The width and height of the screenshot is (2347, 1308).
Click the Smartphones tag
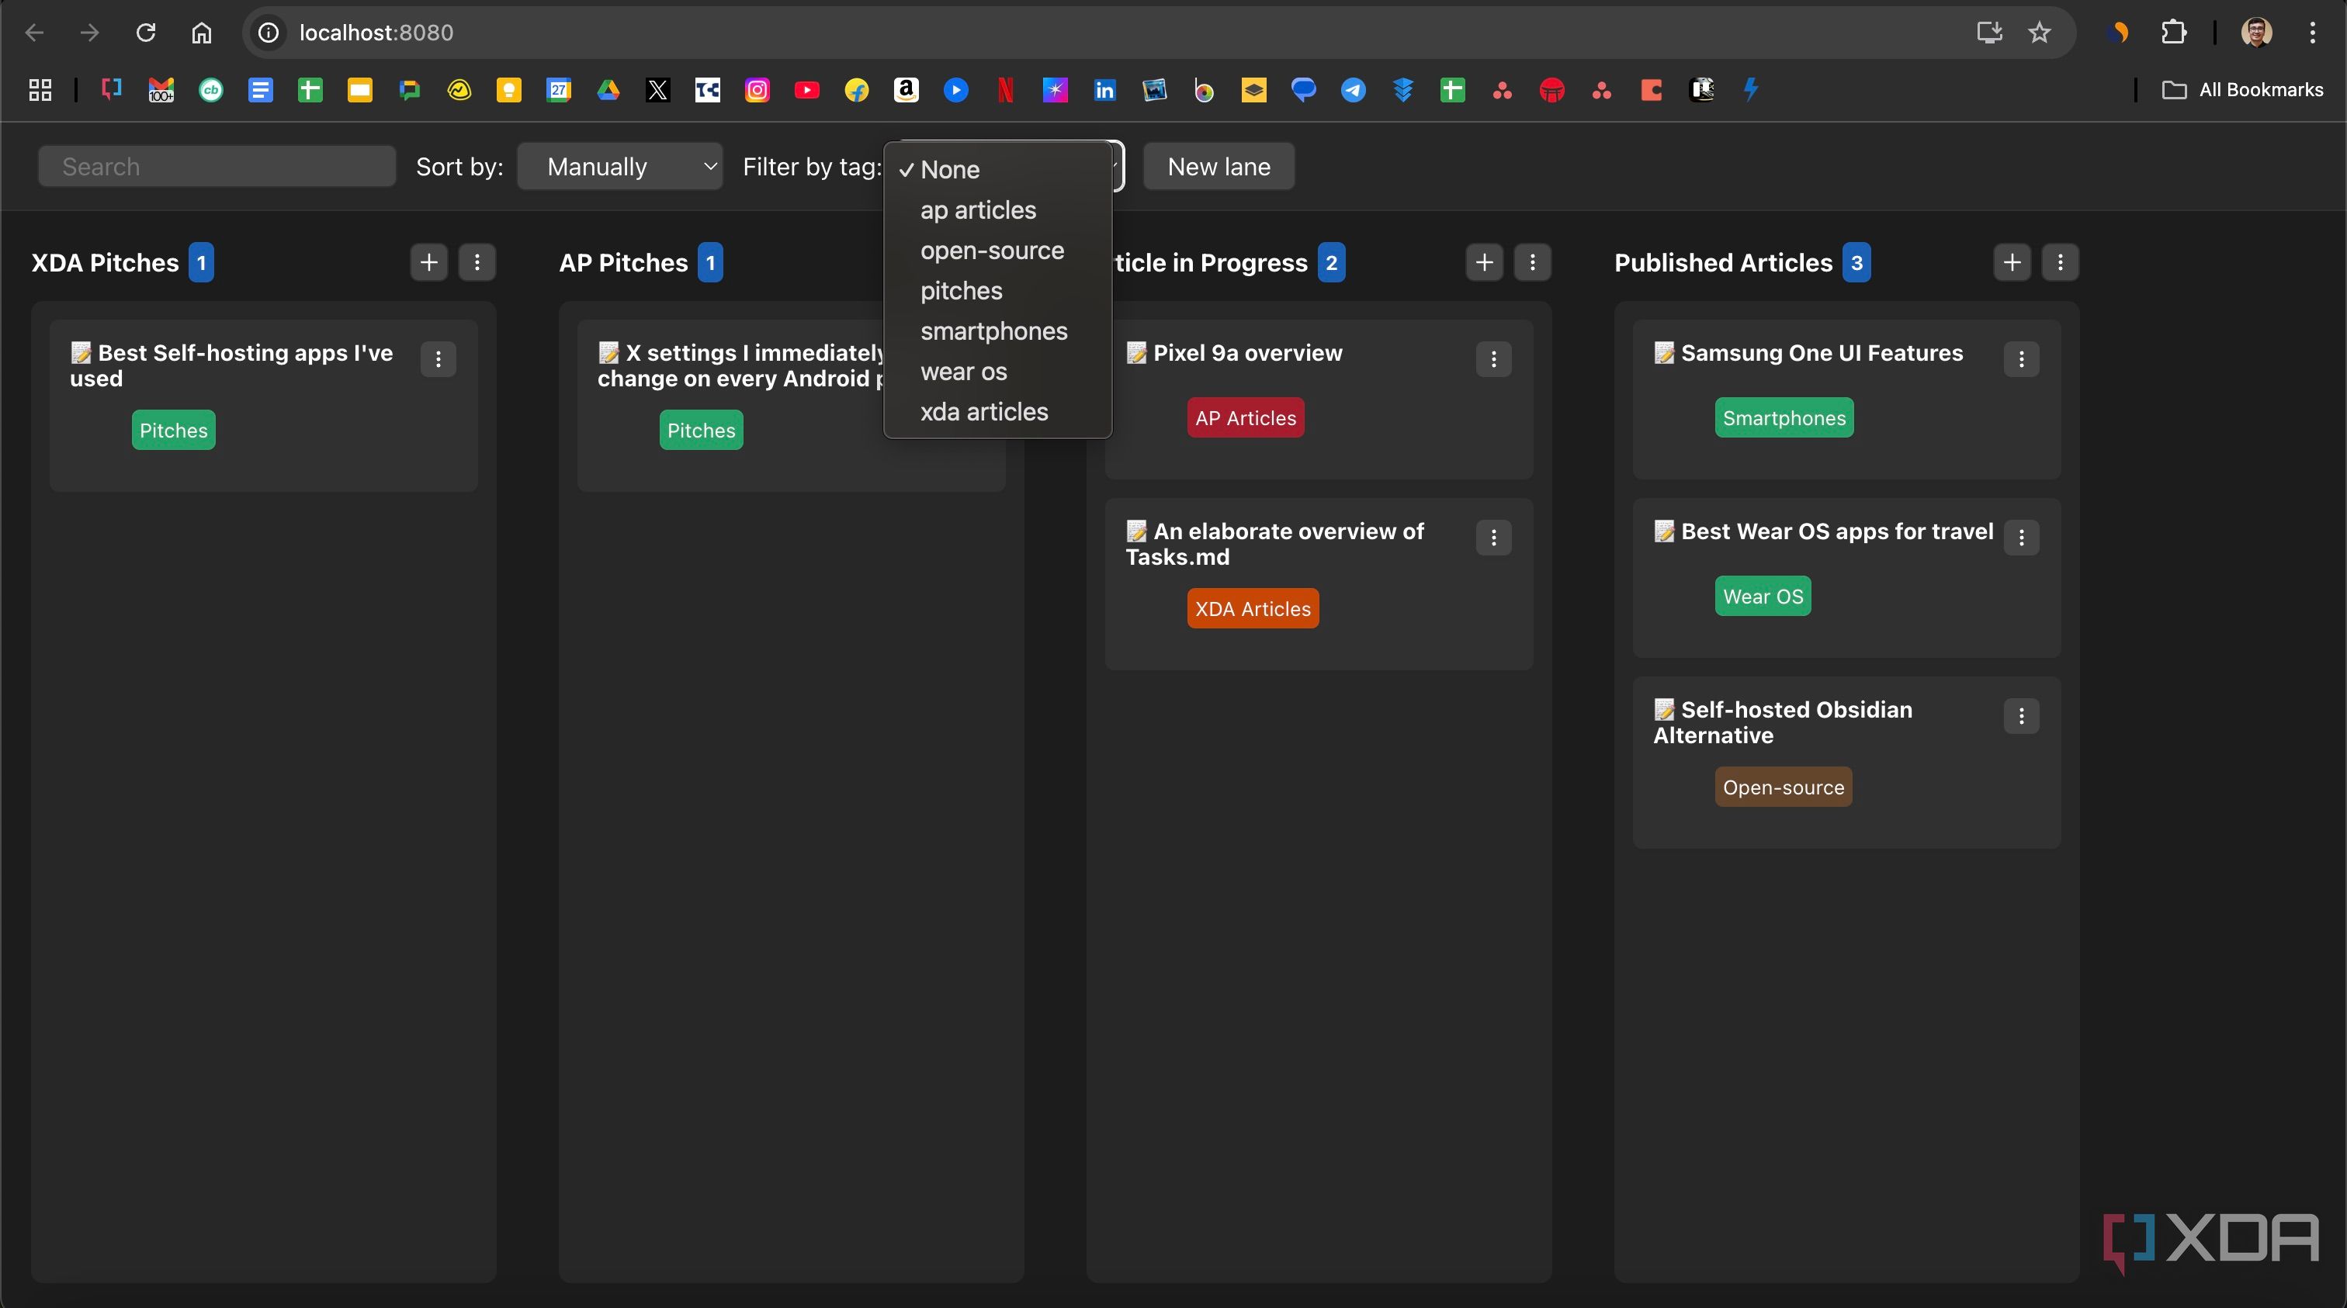pyautogui.click(x=1784, y=418)
